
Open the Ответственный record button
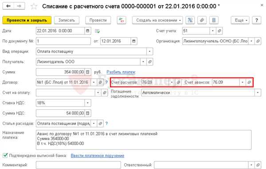pos(258,165)
